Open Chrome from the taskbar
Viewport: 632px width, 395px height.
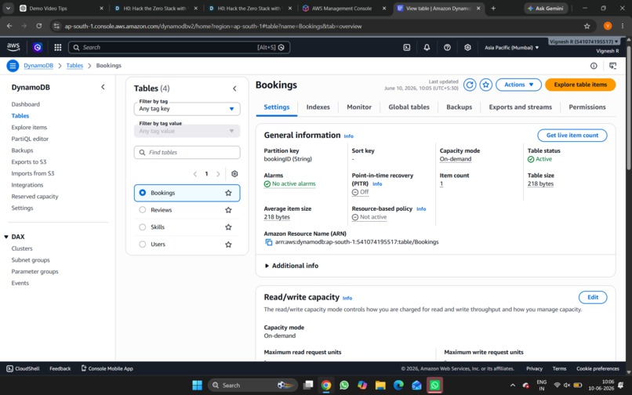pos(326,386)
